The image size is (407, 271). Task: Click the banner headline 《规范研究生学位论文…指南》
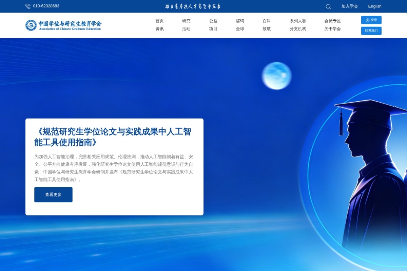[x=113, y=137]
